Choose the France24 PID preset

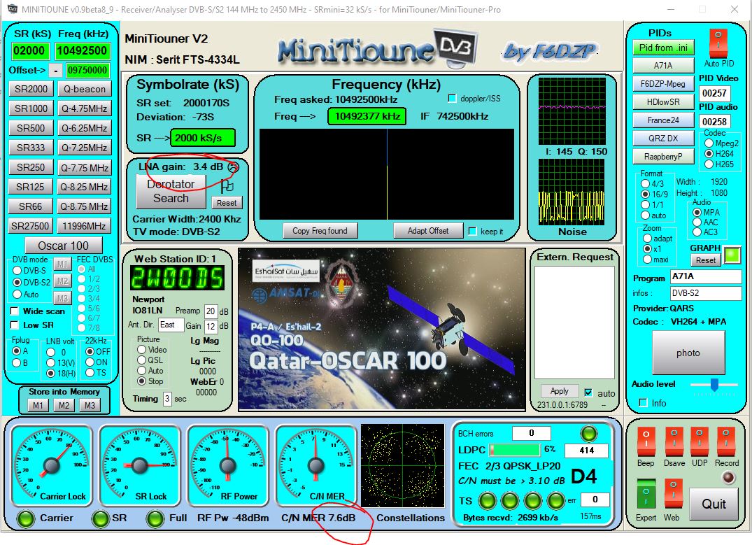point(663,120)
